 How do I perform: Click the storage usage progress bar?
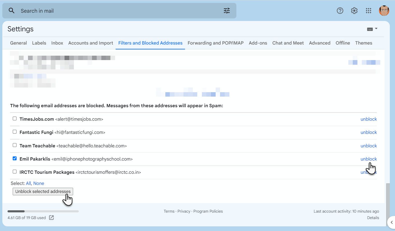[43, 211]
